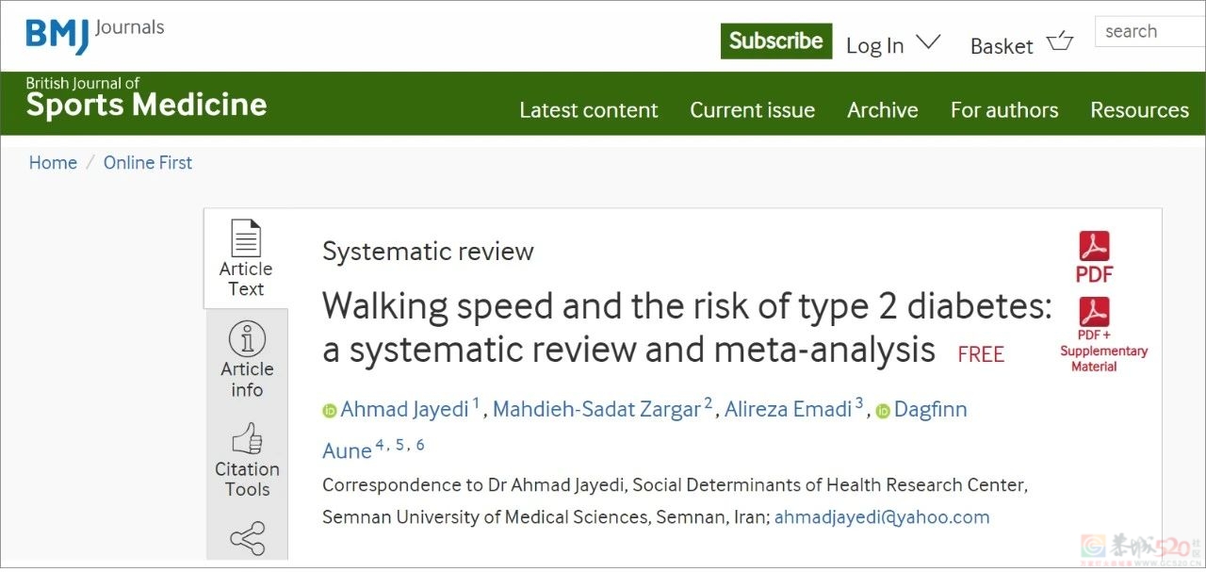Open PDF + Supplementary Material icon
The width and height of the screenshot is (1206, 572).
(x=1094, y=311)
